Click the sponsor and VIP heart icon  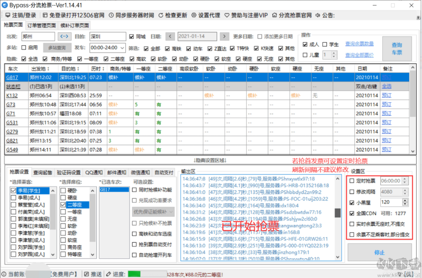coord(227,15)
